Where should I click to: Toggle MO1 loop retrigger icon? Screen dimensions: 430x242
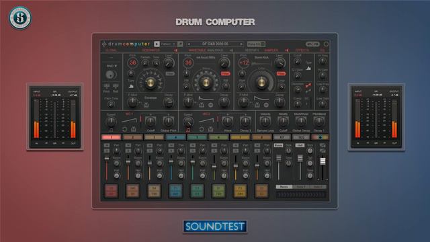[x=124, y=129]
